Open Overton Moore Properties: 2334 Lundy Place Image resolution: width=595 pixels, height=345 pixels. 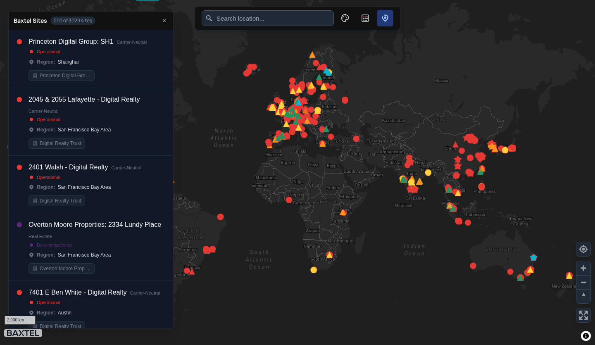pos(95,224)
